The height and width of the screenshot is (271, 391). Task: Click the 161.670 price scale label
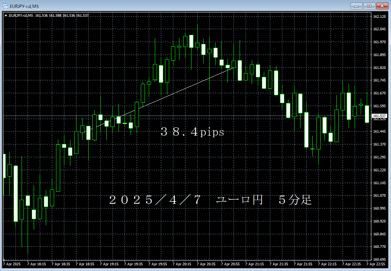point(379,93)
